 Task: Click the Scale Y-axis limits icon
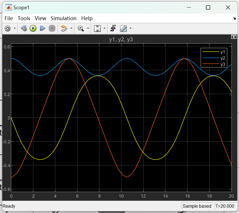97,28
